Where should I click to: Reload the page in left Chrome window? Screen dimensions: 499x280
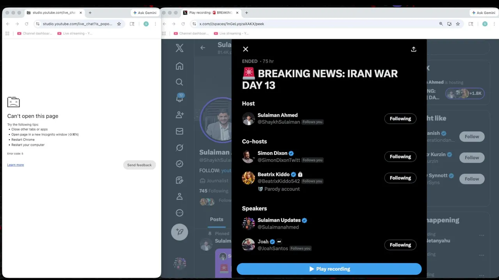tap(27, 24)
